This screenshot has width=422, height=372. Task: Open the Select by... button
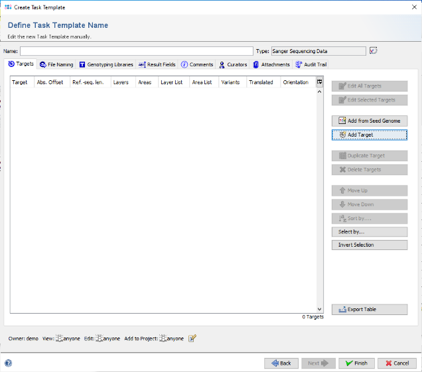pos(370,231)
